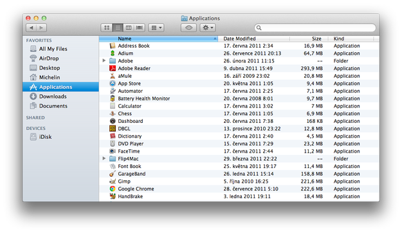Click the Dashboard gauge icon
The width and height of the screenshot is (402, 233).
(113, 121)
